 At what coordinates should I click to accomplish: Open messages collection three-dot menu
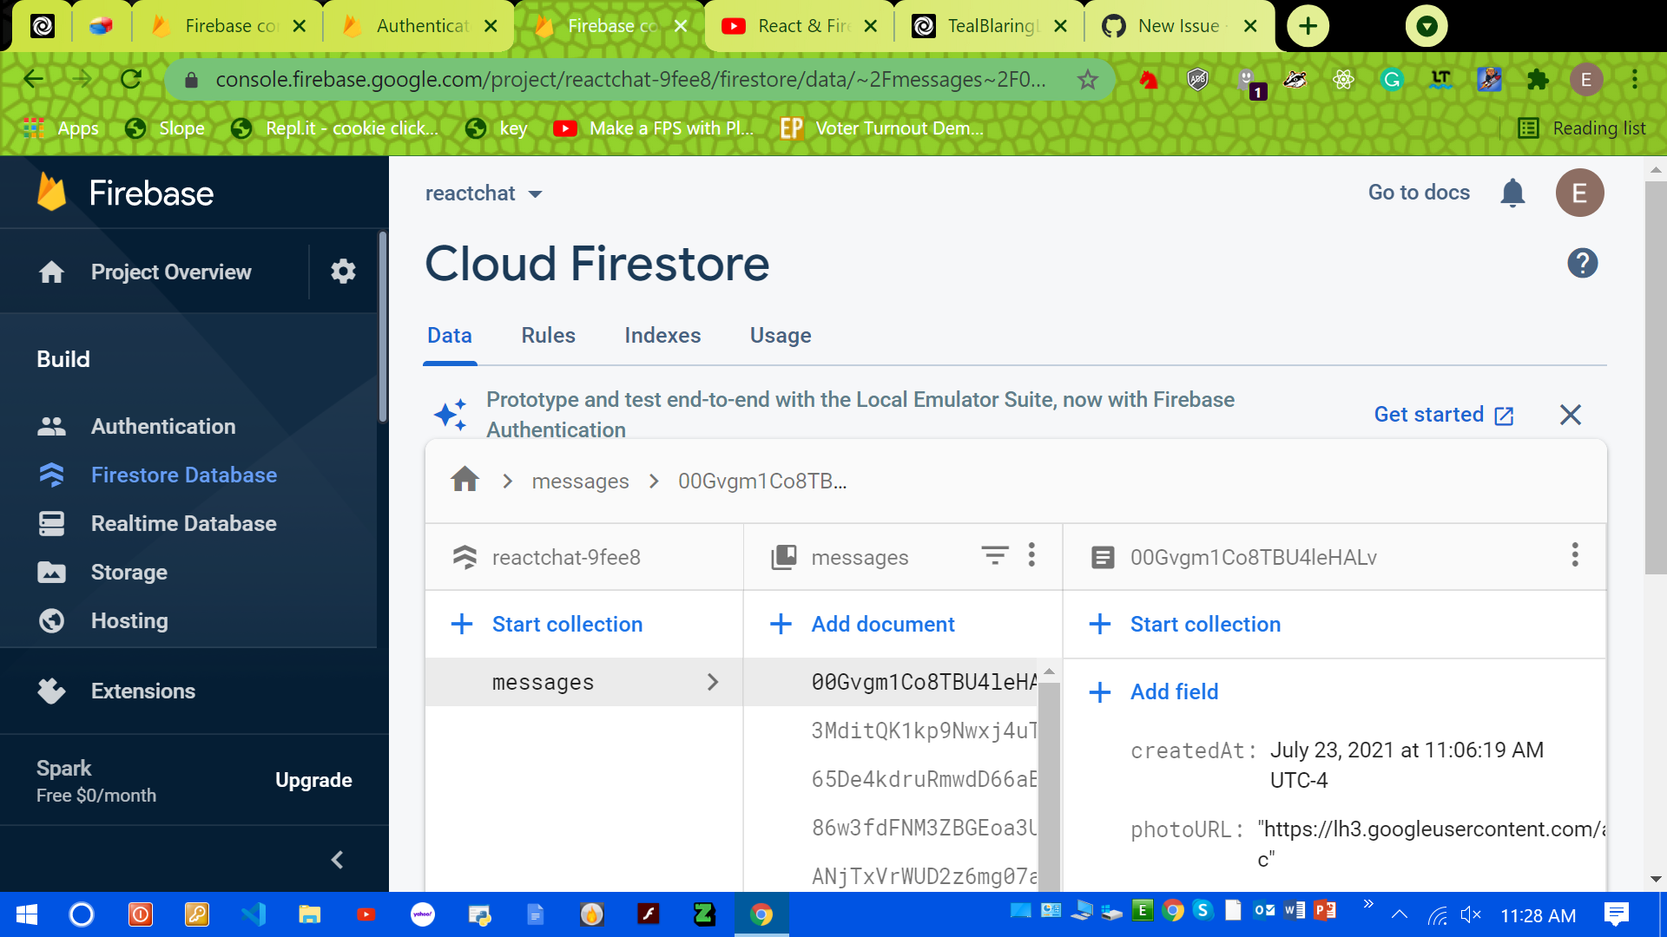pyautogui.click(x=1031, y=555)
